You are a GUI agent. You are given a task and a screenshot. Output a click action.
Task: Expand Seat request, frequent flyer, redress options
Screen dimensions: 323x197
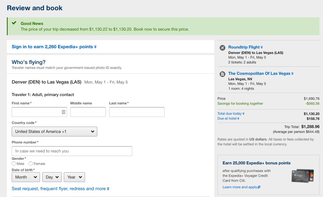60,189
